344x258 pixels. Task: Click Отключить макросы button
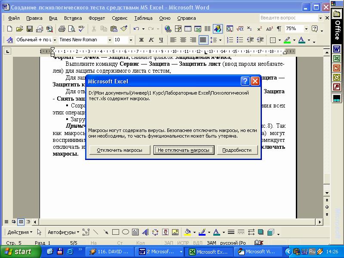pyautogui.click(x=120, y=150)
